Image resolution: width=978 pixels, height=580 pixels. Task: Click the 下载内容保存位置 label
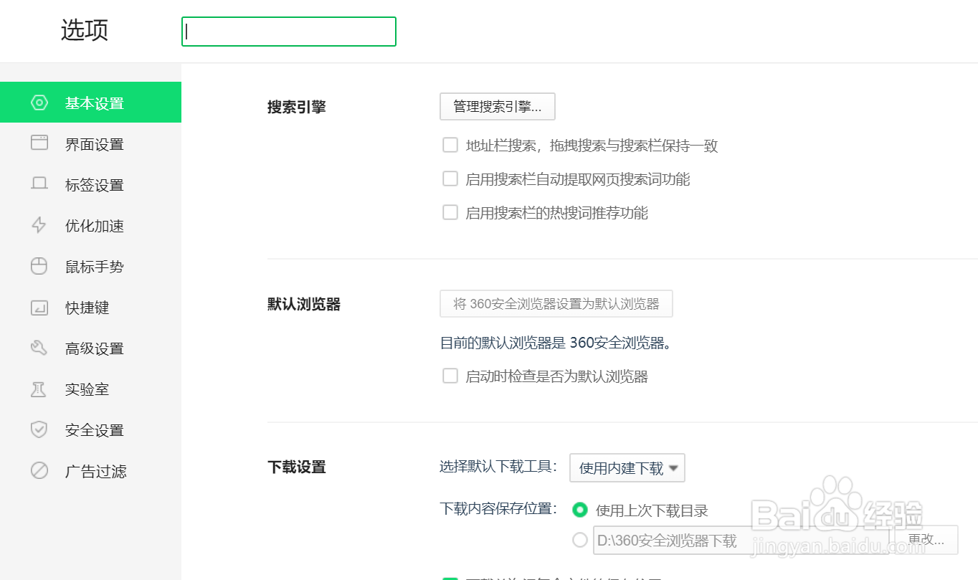click(499, 508)
